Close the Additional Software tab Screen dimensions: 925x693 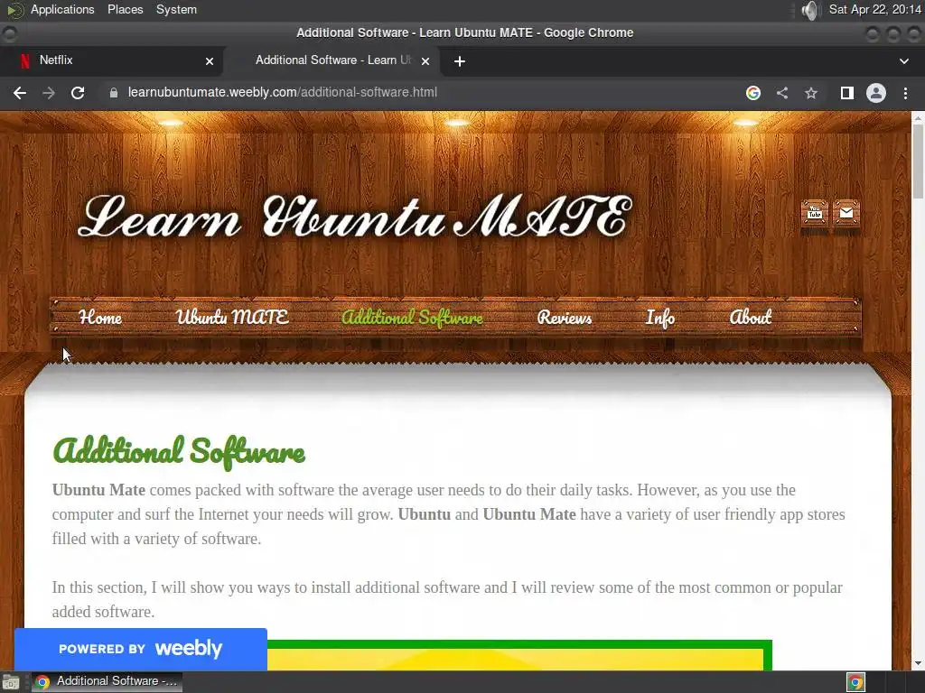tap(425, 61)
